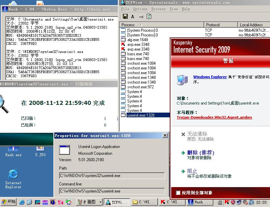270x207 pixels.
Task: Click the Process column sort arrow header
Action: tap(141, 25)
